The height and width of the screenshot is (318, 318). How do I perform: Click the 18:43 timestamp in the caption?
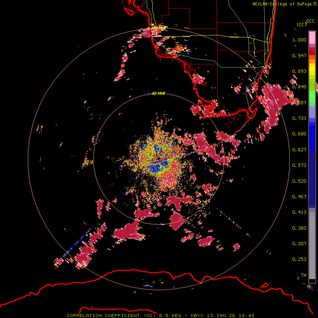coord(247,316)
